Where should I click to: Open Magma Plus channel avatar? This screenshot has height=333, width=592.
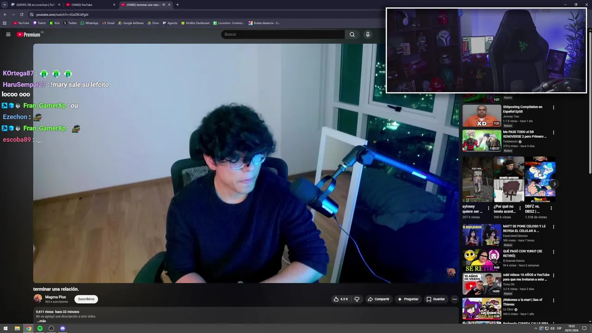pyautogui.click(x=38, y=299)
